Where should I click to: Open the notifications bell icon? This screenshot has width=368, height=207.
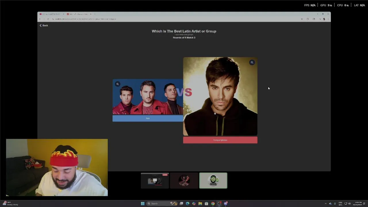tap(364, 204)
